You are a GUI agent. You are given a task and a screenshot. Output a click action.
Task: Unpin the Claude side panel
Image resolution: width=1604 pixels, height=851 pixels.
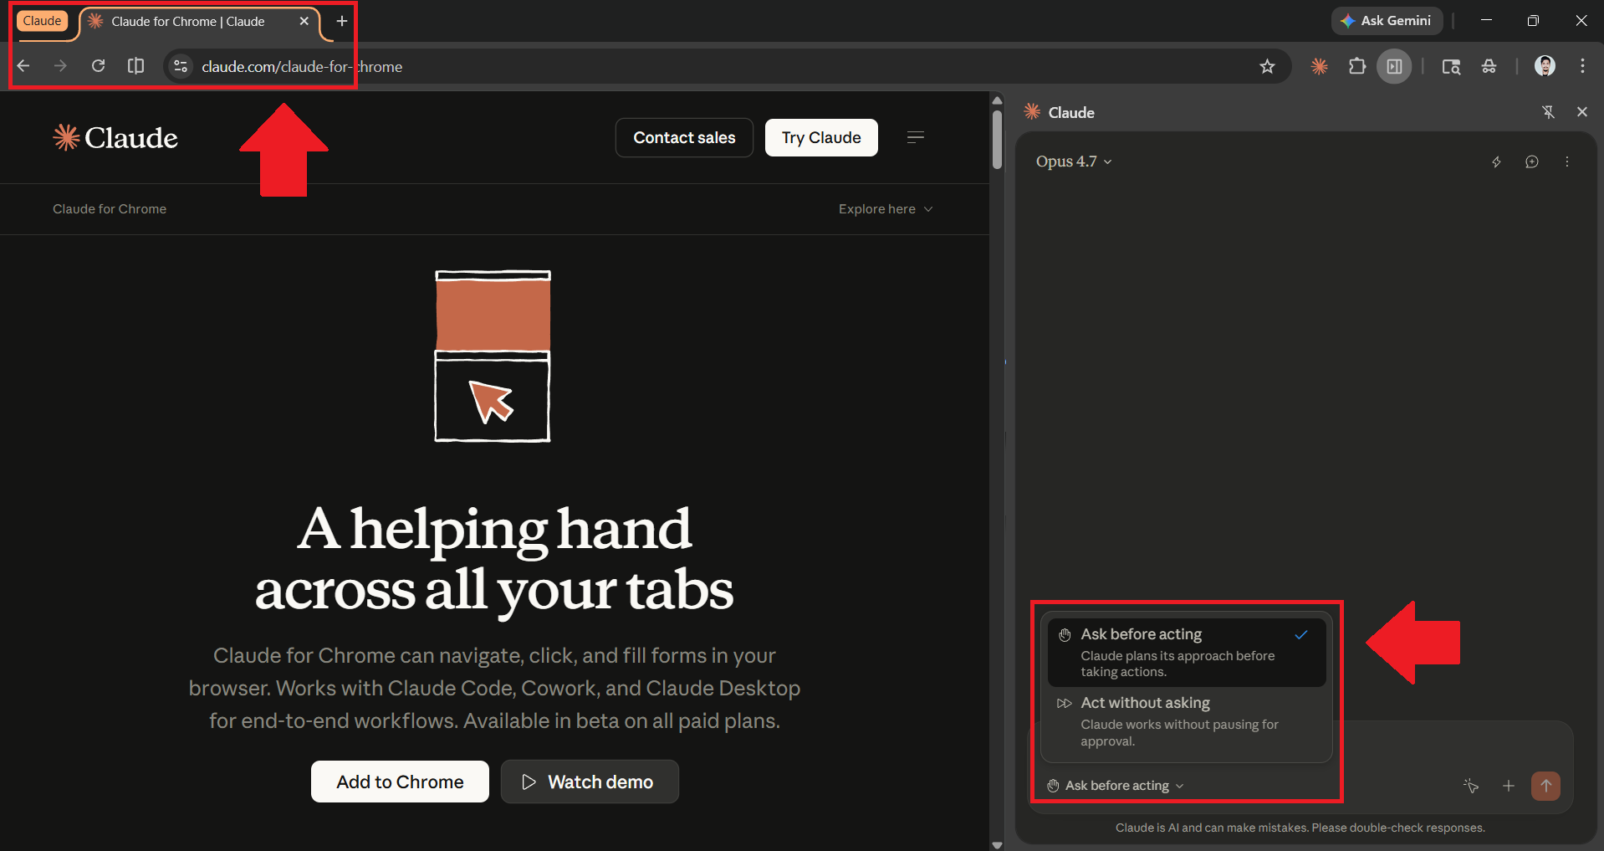(1548, 112)
